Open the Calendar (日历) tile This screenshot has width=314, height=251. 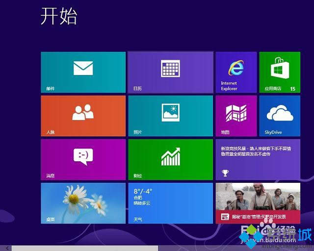tap(171, 72)
